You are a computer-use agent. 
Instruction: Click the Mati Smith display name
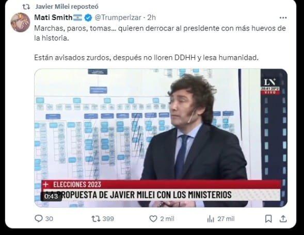point(53,18)
